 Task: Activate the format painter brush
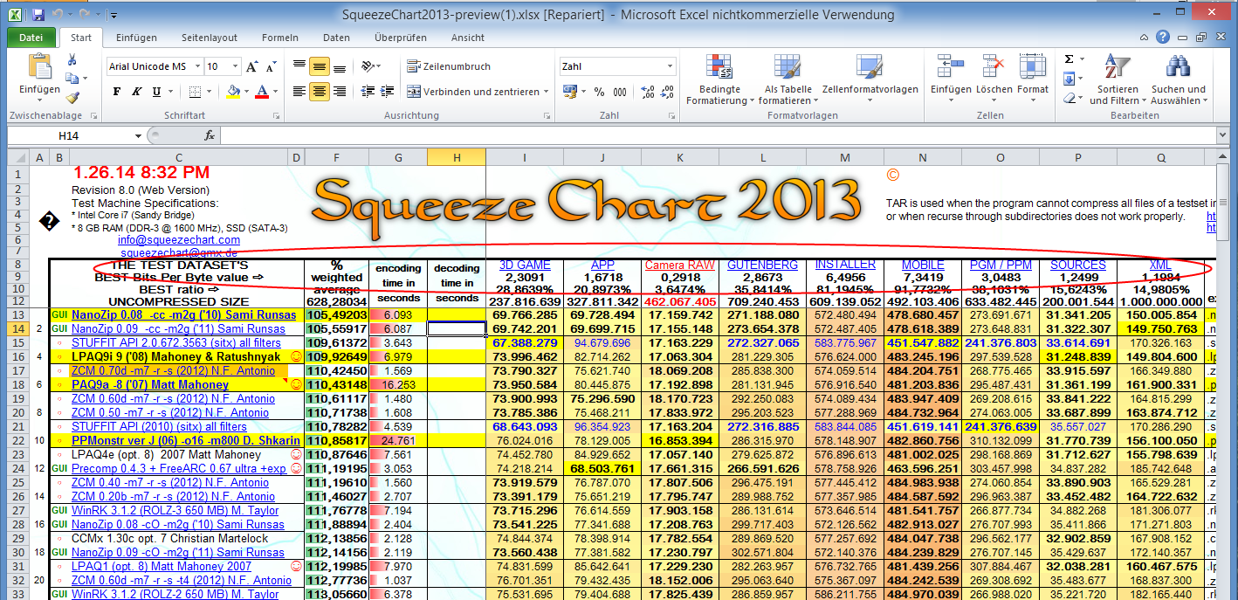click(x=72, y=99)
